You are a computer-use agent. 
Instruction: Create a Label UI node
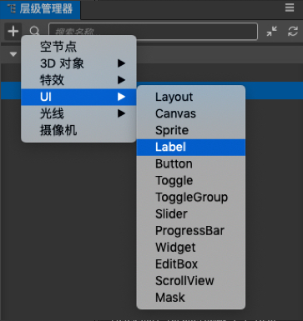pyautogui.click(x=191, y=148)
